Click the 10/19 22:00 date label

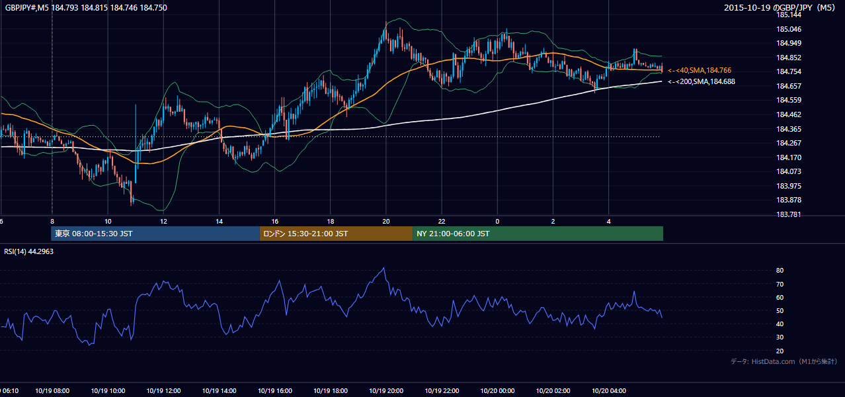click(441, 391)
